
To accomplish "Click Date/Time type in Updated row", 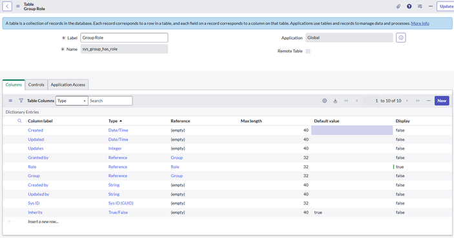I will point(118,139).
